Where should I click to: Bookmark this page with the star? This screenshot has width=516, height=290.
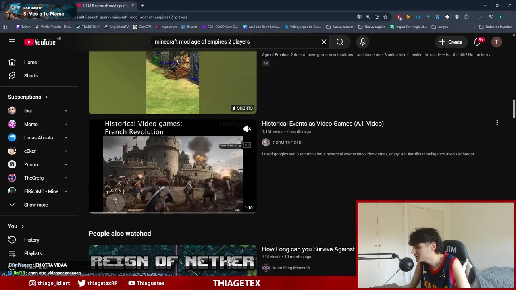coord(385,17)
